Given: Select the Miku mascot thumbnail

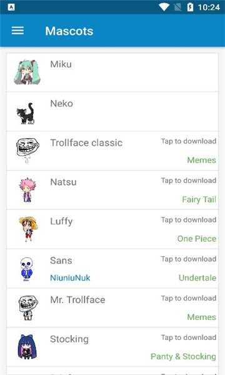Looking at the screenshot, I should click(27, 72).
